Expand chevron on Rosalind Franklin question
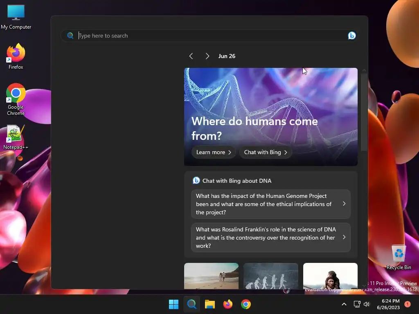 344,237
